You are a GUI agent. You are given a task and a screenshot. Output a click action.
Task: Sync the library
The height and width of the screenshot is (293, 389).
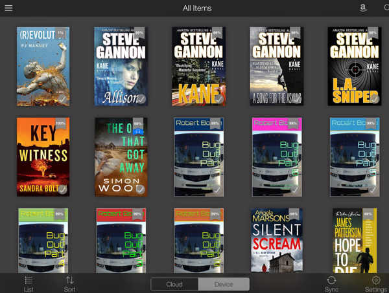tap(331, 283)
